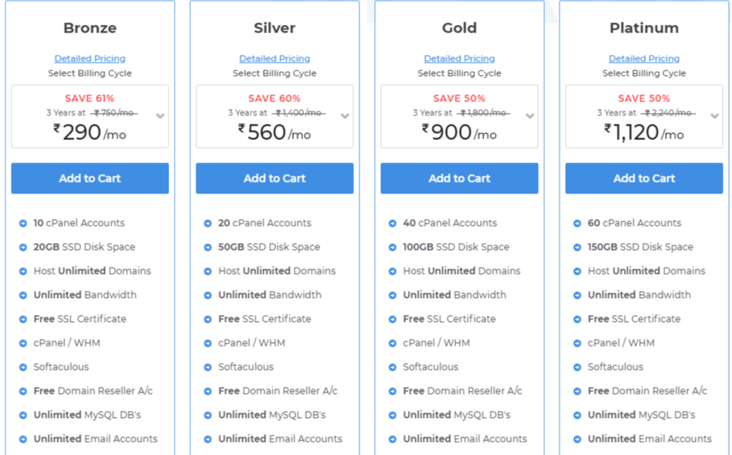This screenshot has width=732, height=455.
Task: Add the Silver plan to cart
Action: pyautogui.click(x=274, y=178)
